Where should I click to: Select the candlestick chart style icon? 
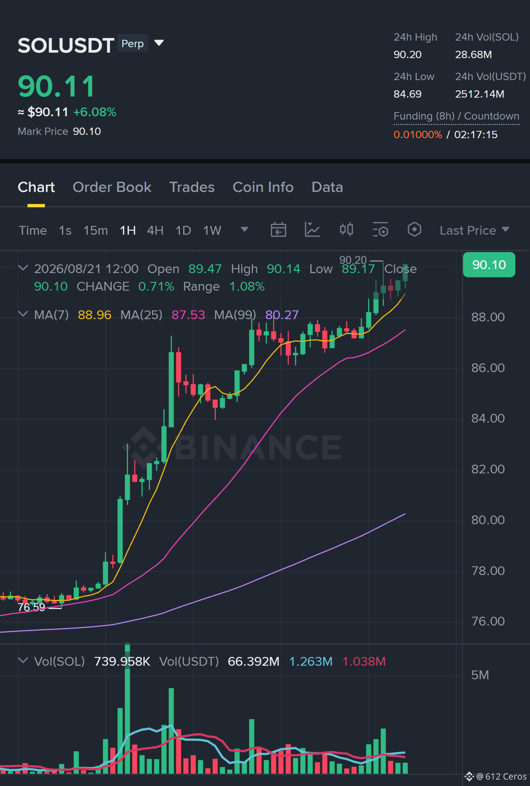click(x=346, y=230)
